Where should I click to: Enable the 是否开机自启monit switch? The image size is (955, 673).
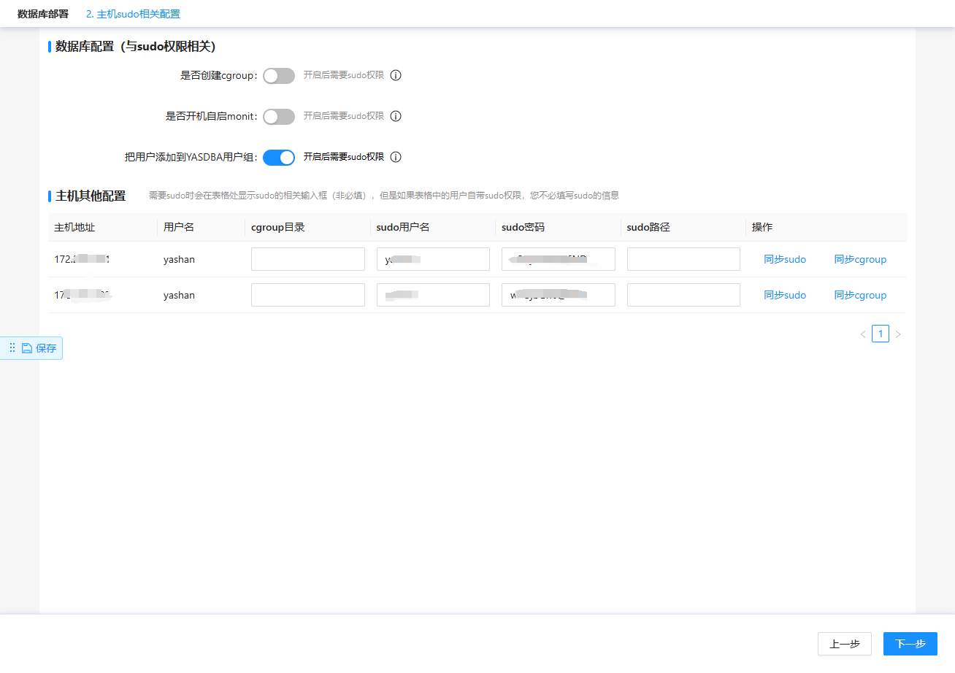coord(279,116)
